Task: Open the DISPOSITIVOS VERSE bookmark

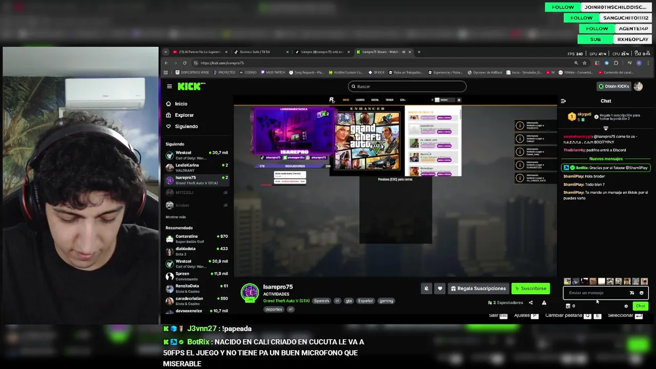Action: (x=192, y=72)
